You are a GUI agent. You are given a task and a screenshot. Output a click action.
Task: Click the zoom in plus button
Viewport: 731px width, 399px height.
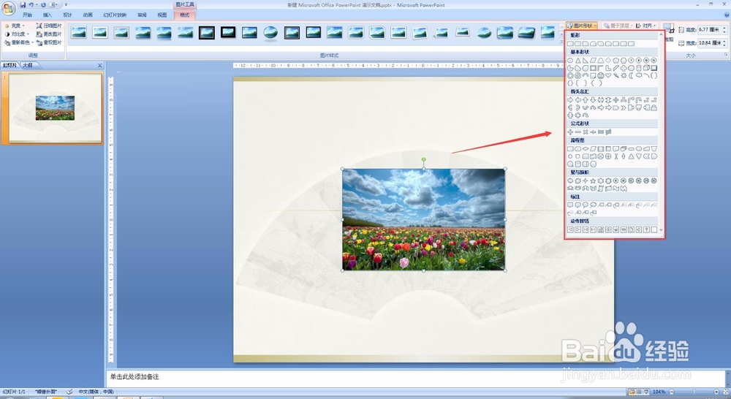click(x=716, y=392)
